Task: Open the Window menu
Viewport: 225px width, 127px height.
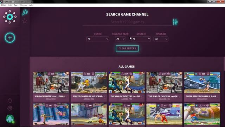Action: coord(23,5)
